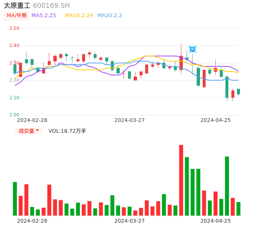
Task: Select the leftmost green volume bar
Action: click(15, 198)
